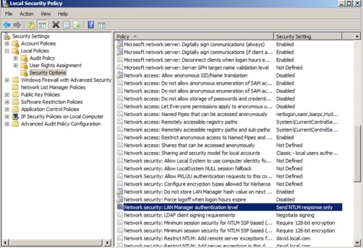Go up one level with folder icon
Image resolution: width=363 pixels, height=248 pixels.
pos(31,25)
